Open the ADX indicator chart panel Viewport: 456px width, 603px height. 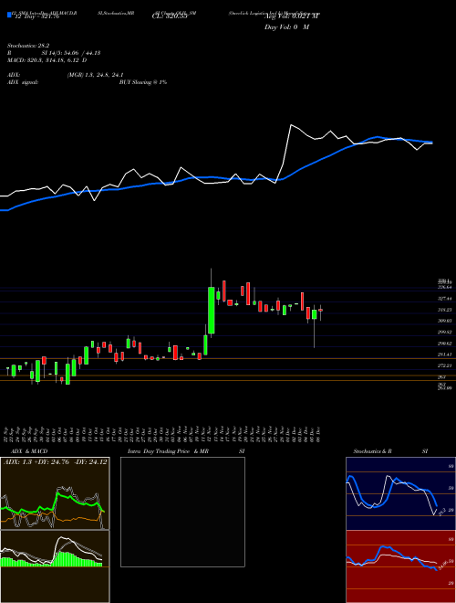55,493
